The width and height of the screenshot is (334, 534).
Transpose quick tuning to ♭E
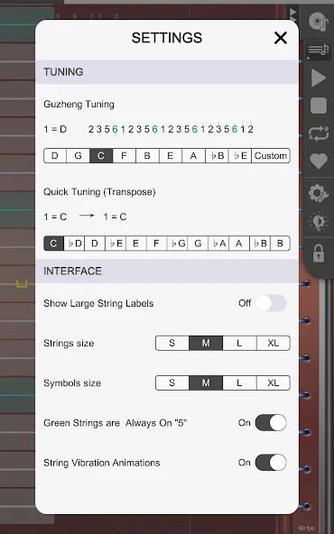click(116, 244)
